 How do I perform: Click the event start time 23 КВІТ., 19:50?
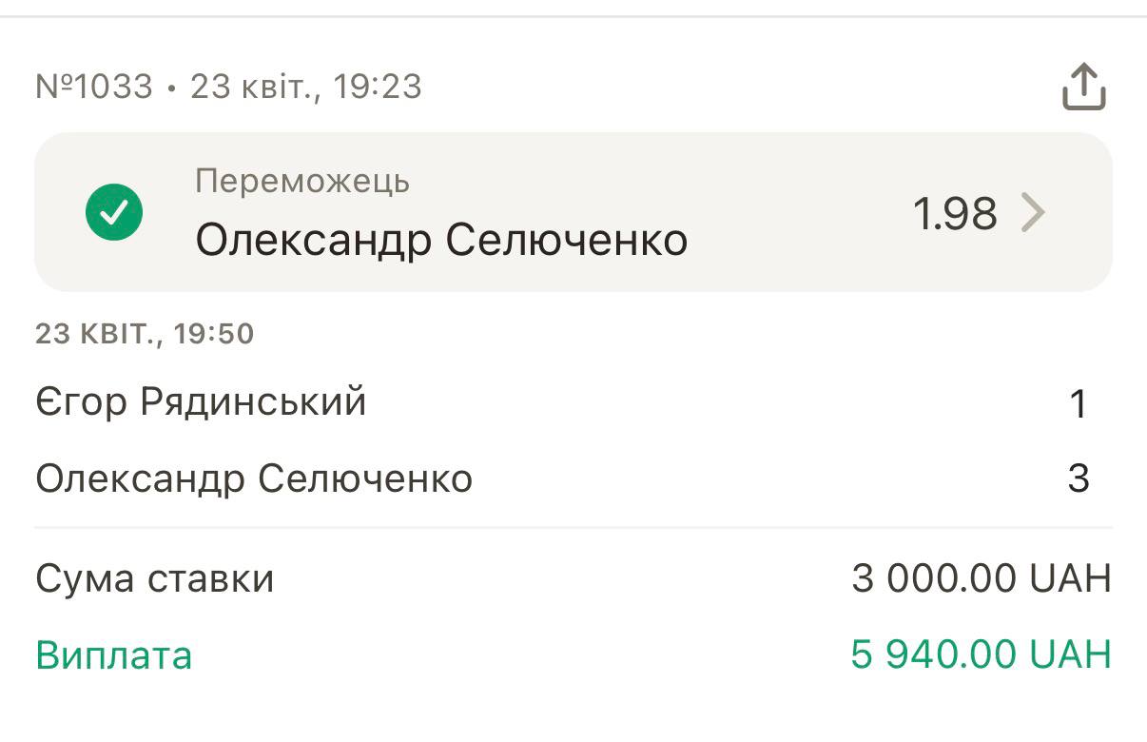click(x=145, y=334)
